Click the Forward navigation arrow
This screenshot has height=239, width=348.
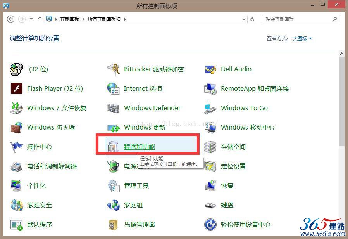click(x=22, y=19)
